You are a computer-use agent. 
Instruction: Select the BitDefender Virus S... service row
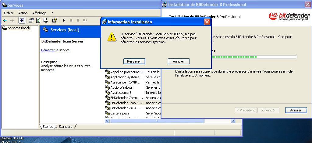[x=133, y=108]
